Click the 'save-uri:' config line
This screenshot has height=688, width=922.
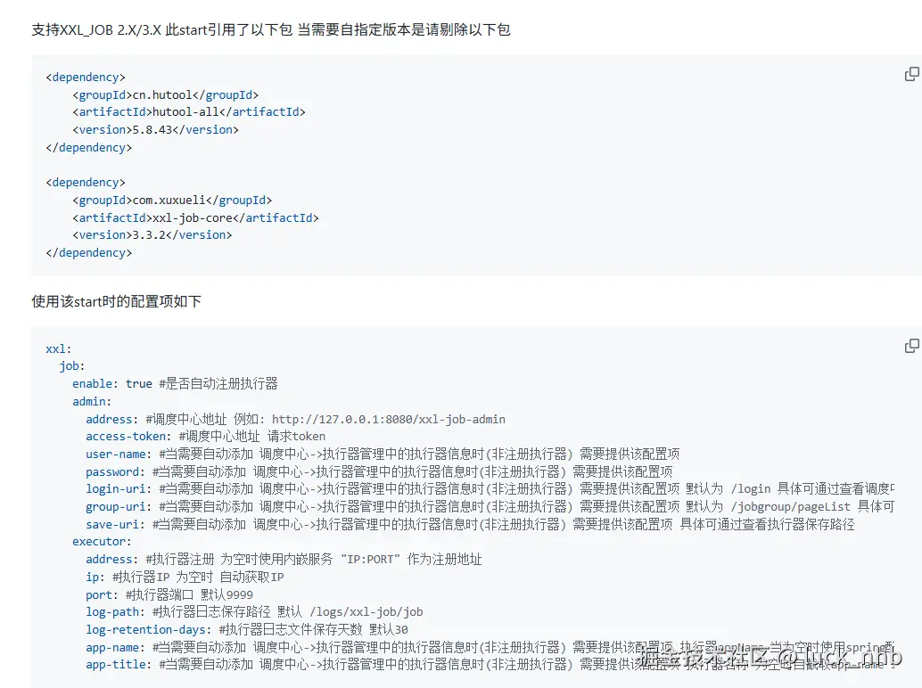pyautogui.click(x=470, y=523)
